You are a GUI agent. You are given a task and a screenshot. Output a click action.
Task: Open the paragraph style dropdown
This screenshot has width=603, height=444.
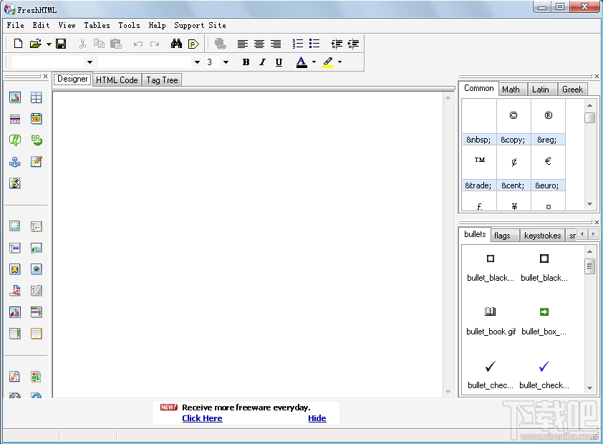[90, 62]
